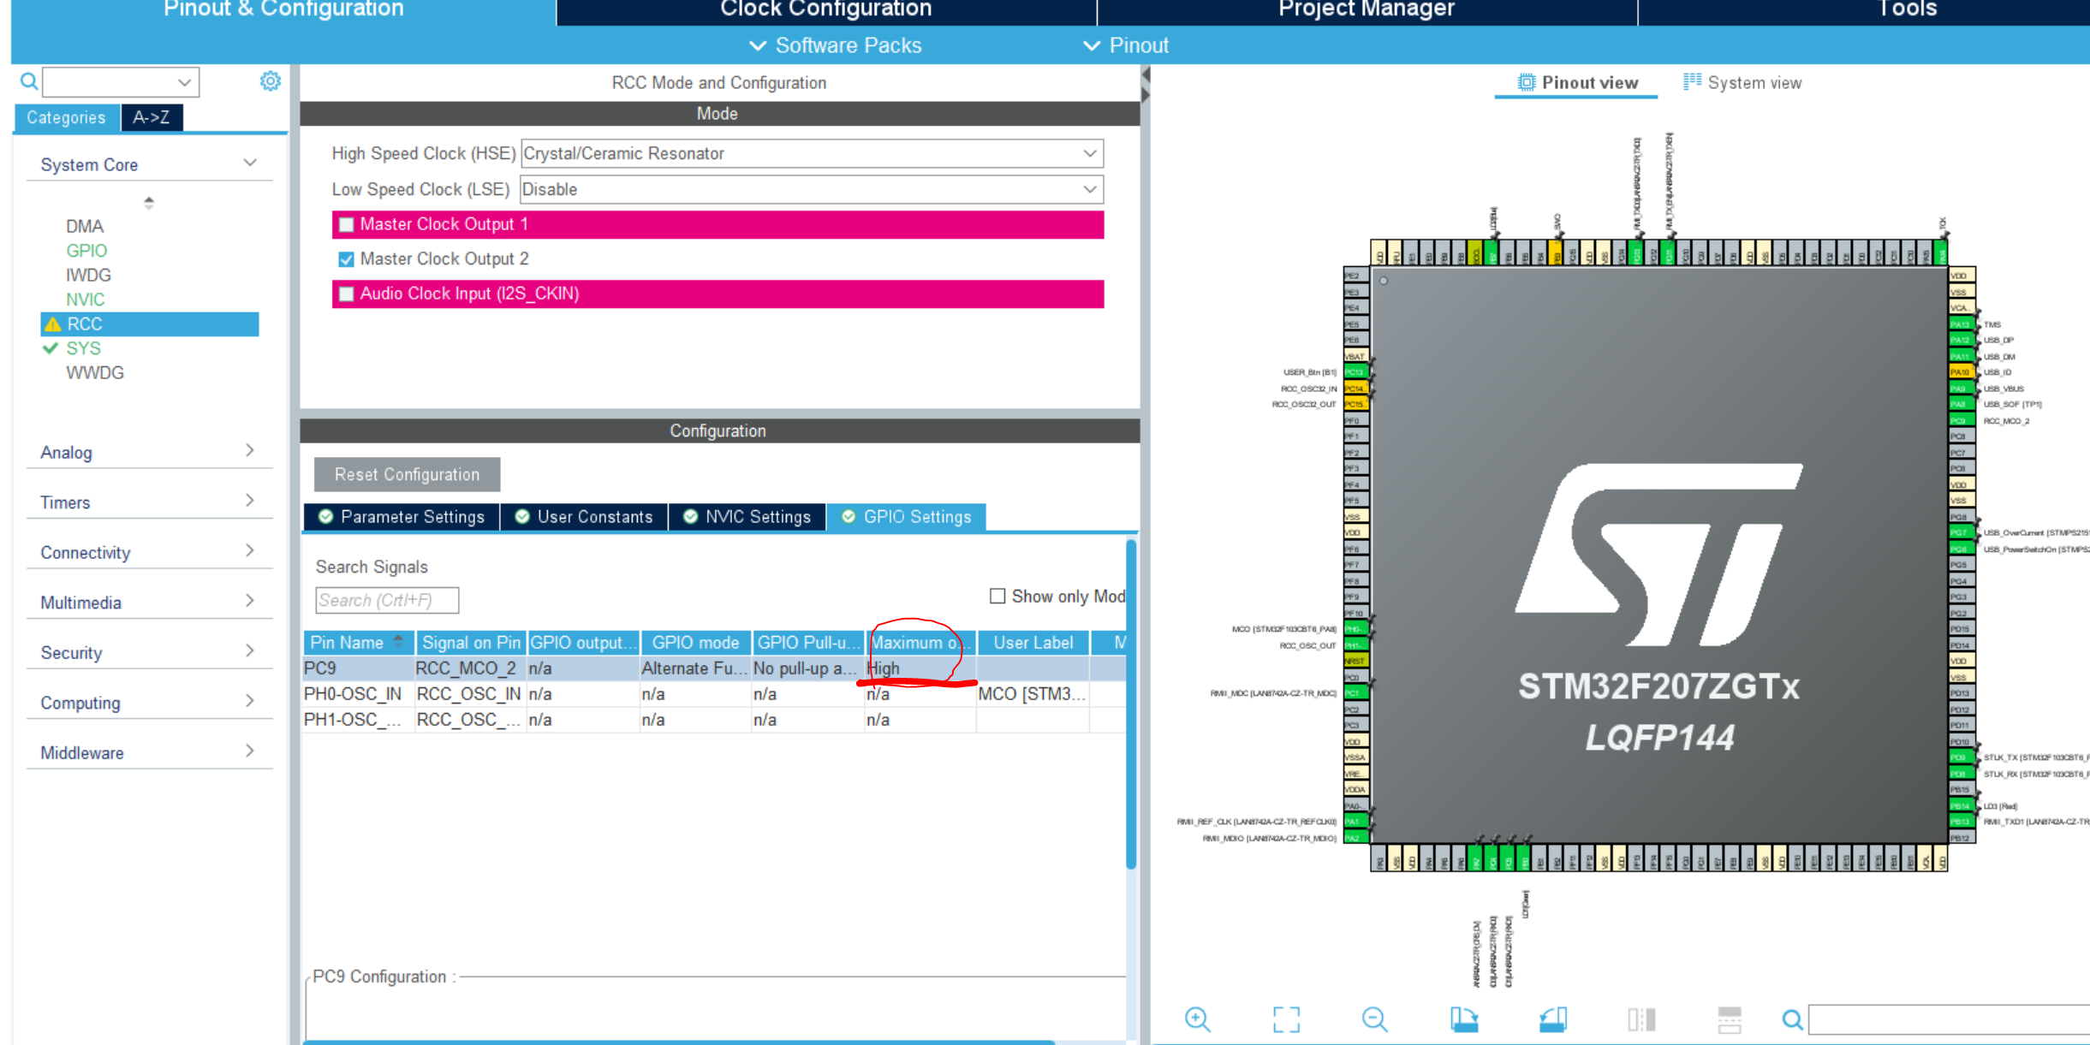Check Audio Clock Input (I2S_CKIN)
2090x1045 pixels.
click(346, 294)
